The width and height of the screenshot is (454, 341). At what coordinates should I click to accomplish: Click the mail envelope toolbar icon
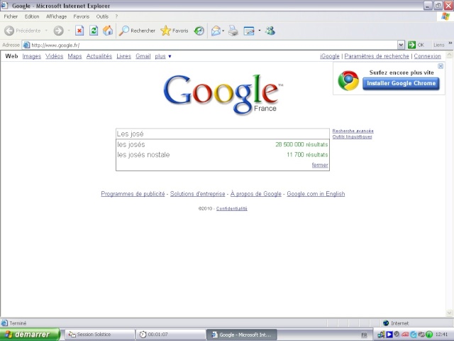click(x=216, y=31)
